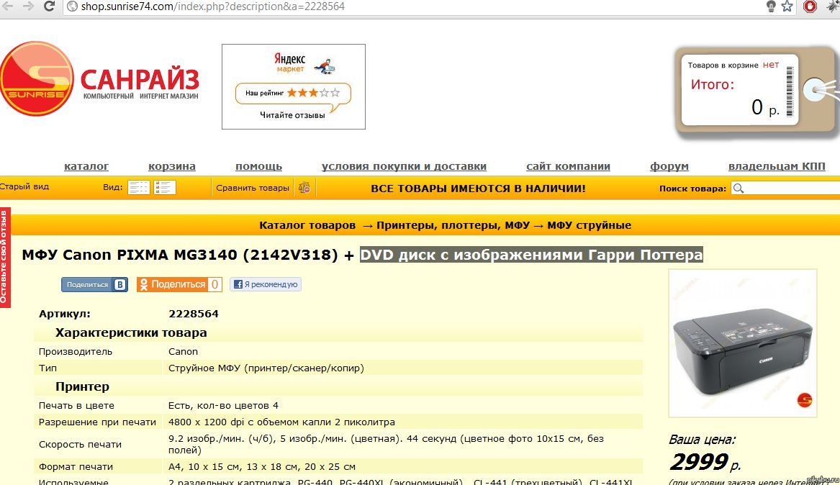Click МФУ струйные breadcrumb
The image size is (840, 485).
[x=590, y=225]
